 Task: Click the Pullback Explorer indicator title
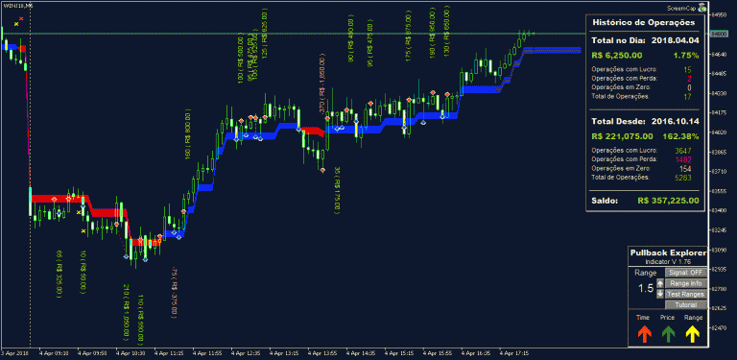668,252
